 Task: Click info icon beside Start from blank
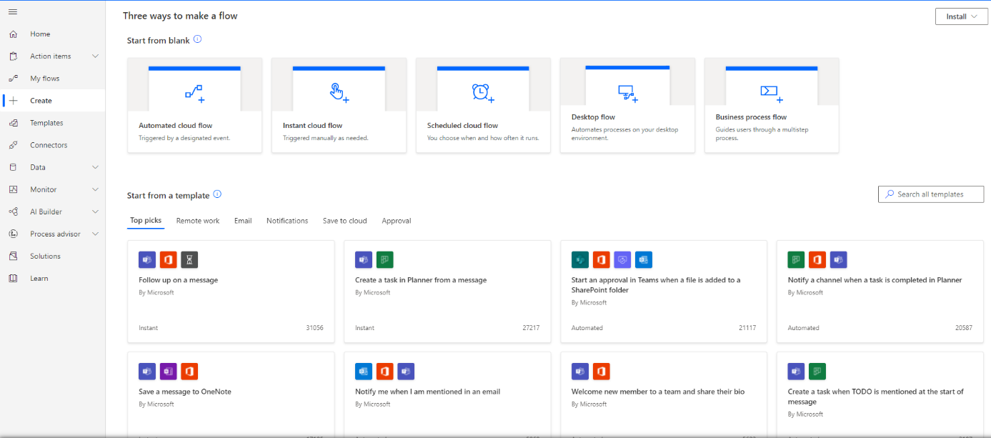point(198,39)
